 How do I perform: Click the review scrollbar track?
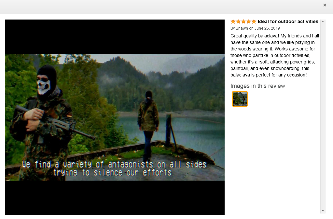[x=323, y=117]
